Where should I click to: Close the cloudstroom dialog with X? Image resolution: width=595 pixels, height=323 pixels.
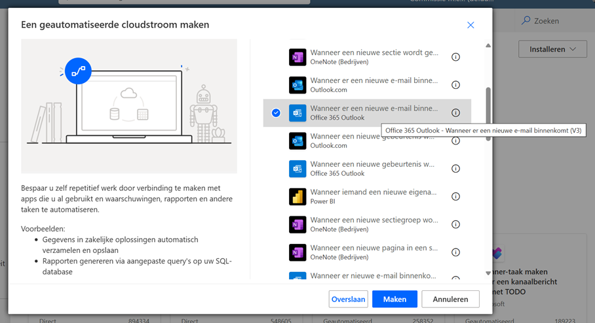pos(470,25)
